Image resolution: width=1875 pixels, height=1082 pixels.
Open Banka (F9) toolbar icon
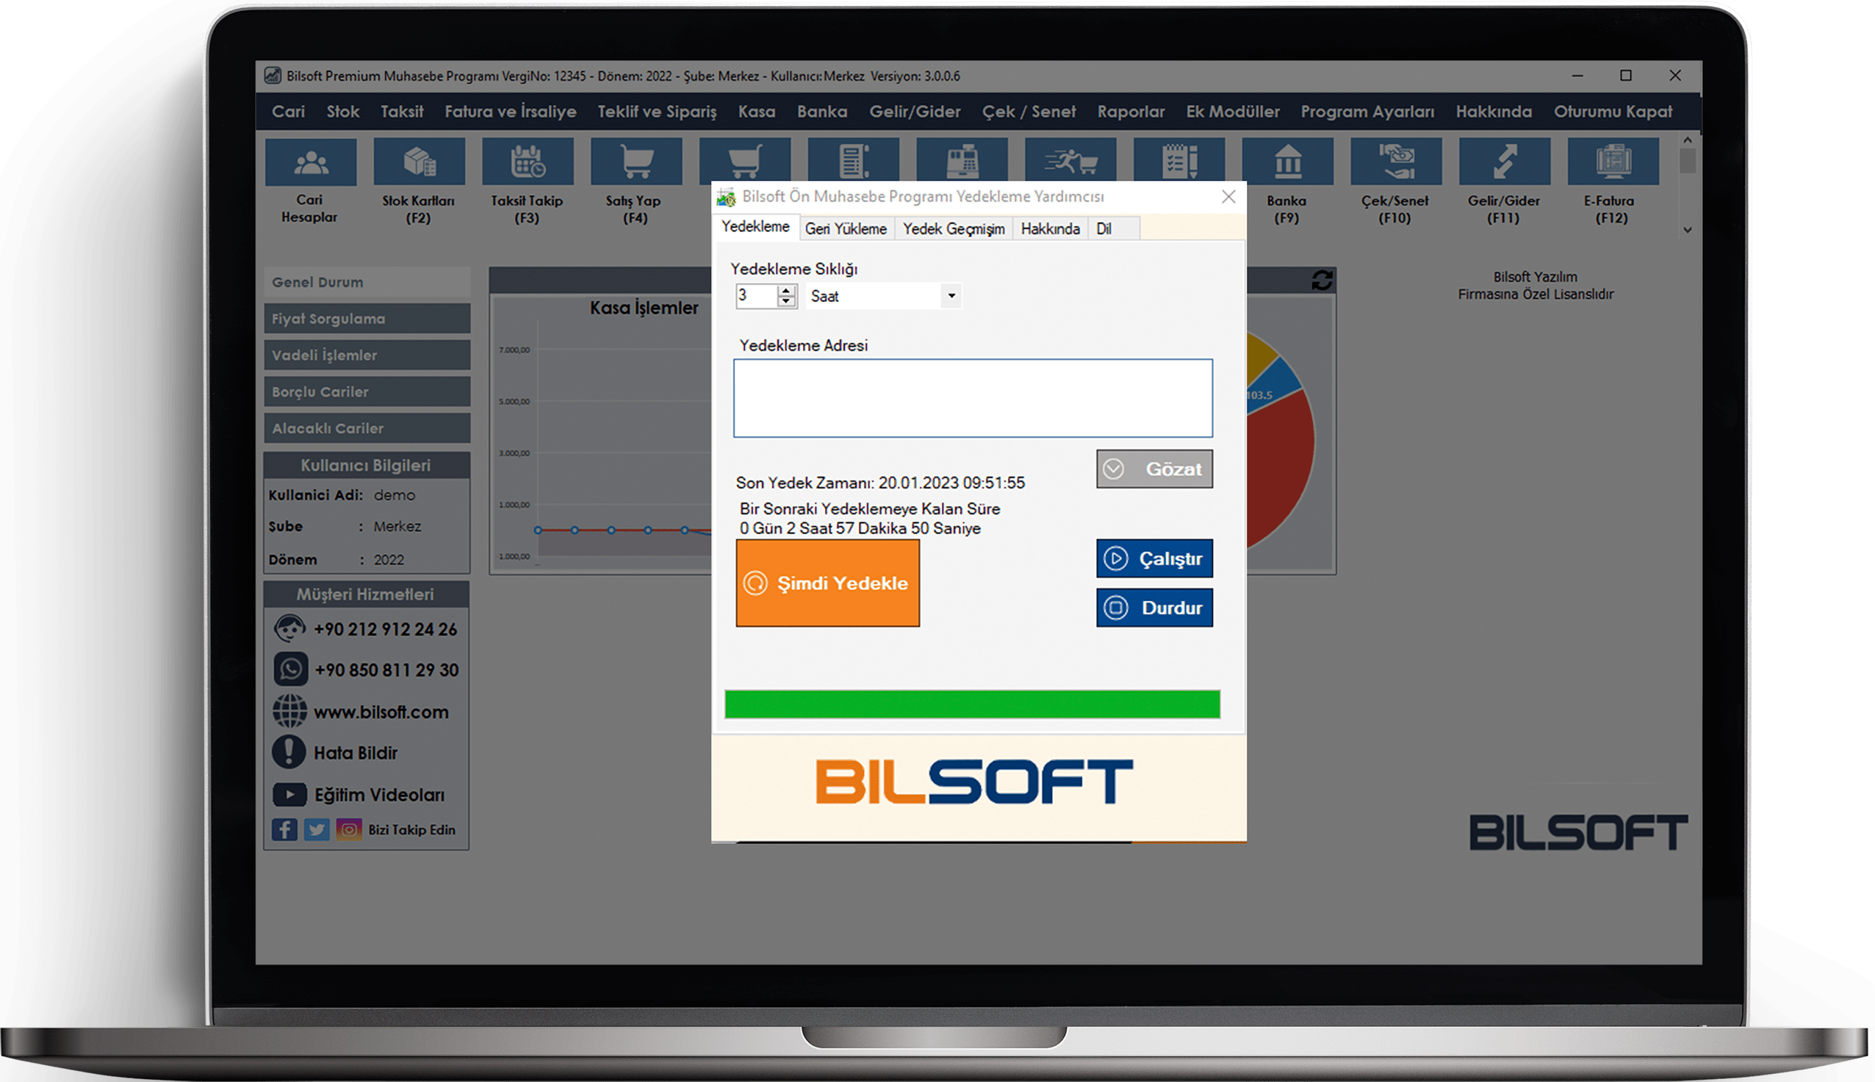click(1286, 162)
